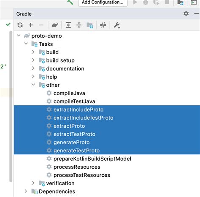Select extractIncludeProto task
Viewport: 200px width, 197px height.
(x=107, y=109)
